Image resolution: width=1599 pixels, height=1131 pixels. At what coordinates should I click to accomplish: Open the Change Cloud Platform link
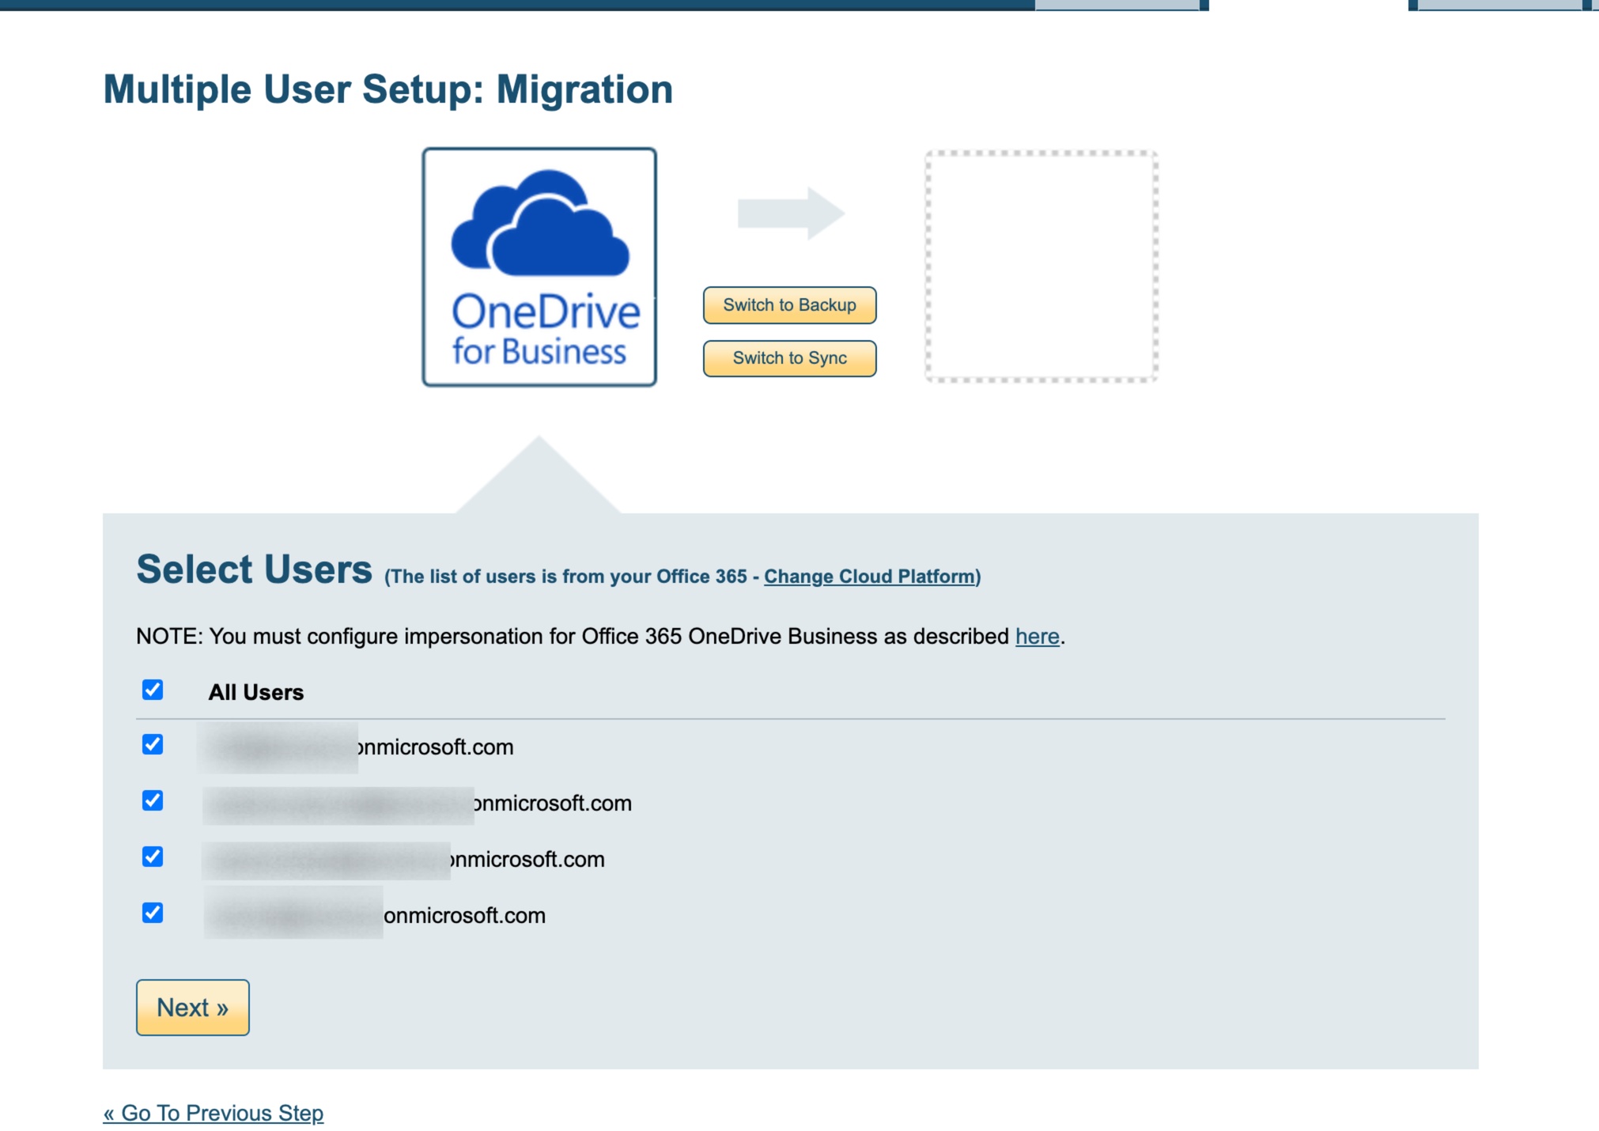tap(869, 577)
